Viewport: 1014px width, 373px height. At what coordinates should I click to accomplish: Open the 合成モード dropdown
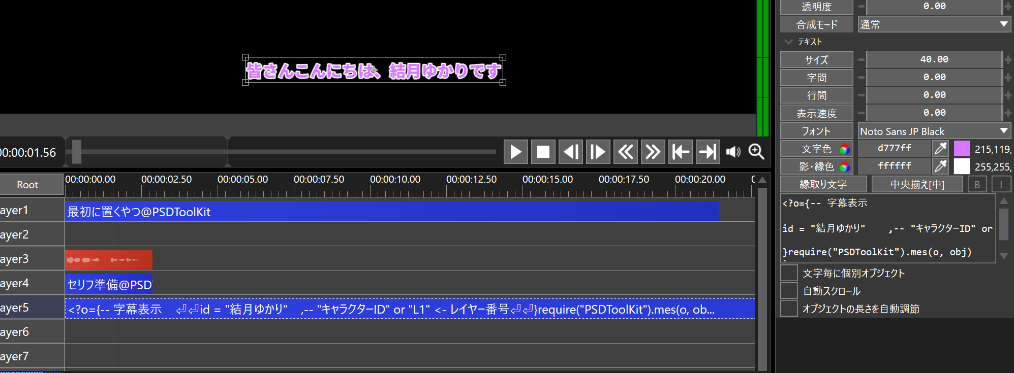(934, 24)
